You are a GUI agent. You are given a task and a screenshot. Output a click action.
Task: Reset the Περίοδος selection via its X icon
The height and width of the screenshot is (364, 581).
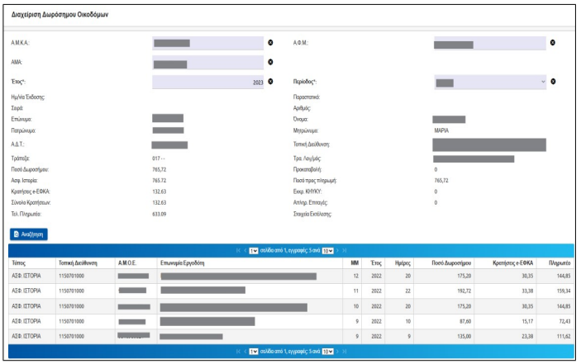pos(553,81)
